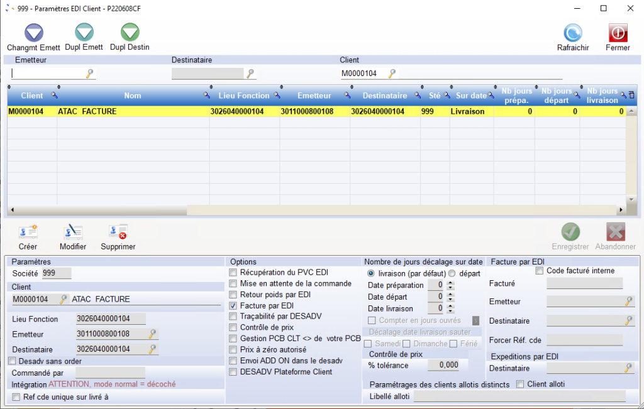Toggle Desadv sans order checkbox

tap(12, 361)
